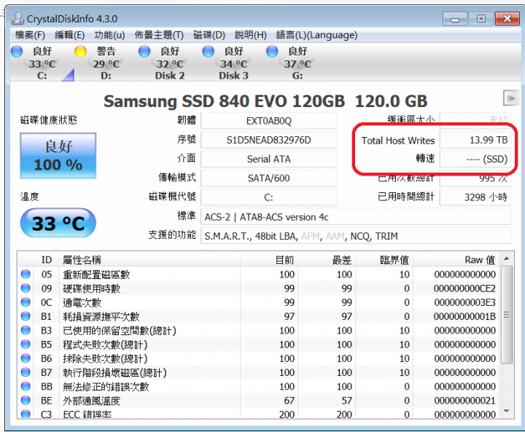Click the SATA/600 transfer mode field

(269, 178)
